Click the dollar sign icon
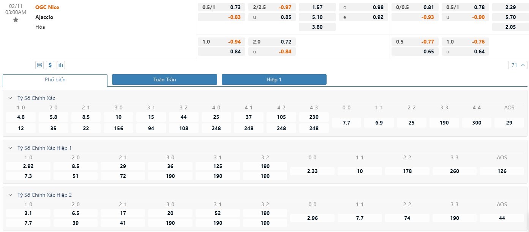The height and width of the screenshot is (232, 529). (x=50, y=65)
